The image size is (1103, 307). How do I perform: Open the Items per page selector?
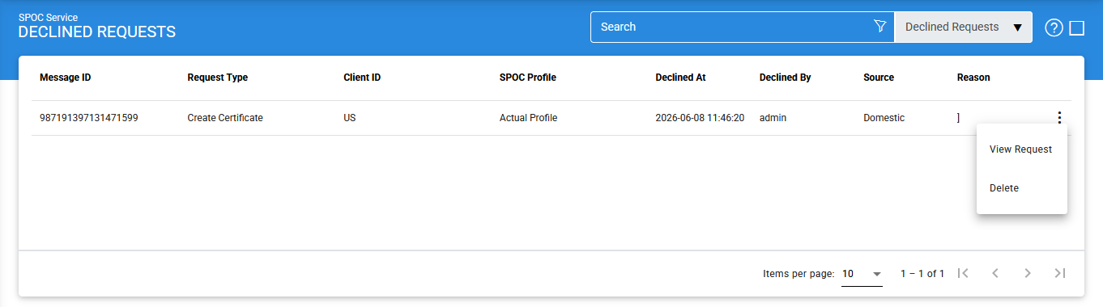coord(862,274)
